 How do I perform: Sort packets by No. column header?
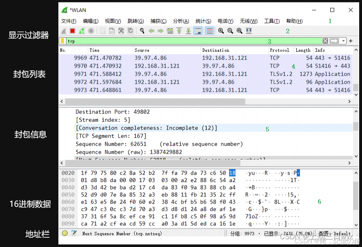click(x=73, y=50)
